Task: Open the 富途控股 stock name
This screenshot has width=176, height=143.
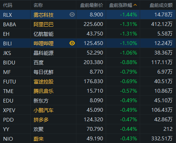Action: tap(44, 82)
